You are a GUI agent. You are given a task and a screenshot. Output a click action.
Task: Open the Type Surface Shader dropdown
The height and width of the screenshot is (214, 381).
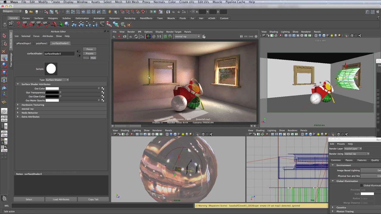pyautogui.click(x=57, y=80)
